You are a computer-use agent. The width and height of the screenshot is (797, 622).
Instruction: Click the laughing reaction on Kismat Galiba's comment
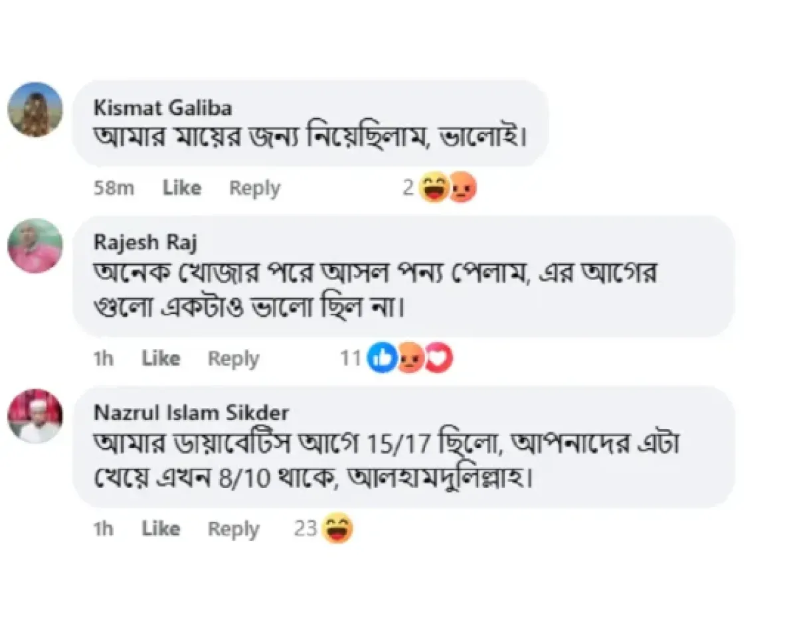(434, 189)
